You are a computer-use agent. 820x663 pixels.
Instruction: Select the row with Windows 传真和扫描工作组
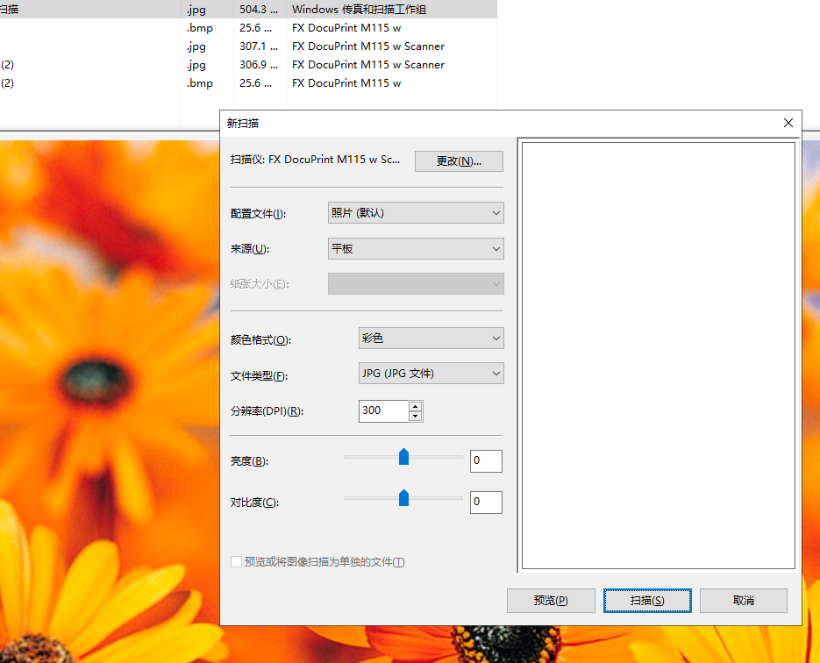click(x=248, y=10)
